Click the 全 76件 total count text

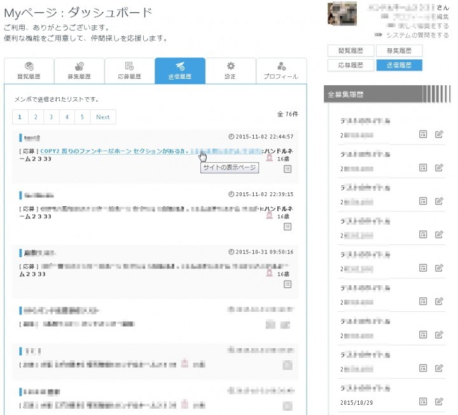pyautogui.click(x=288, y=115)
